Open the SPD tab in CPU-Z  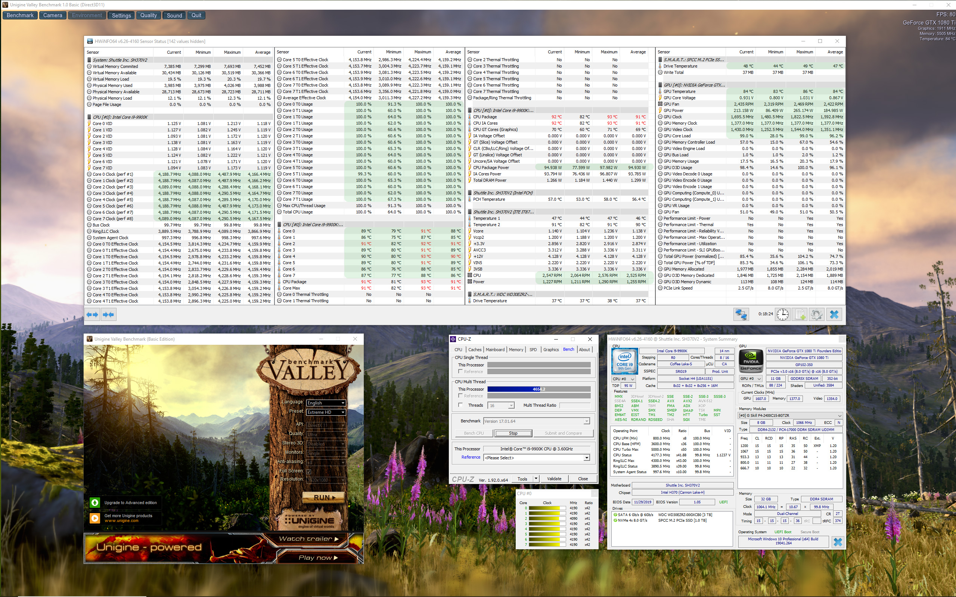pyautogui.click(x=533, y=350)
